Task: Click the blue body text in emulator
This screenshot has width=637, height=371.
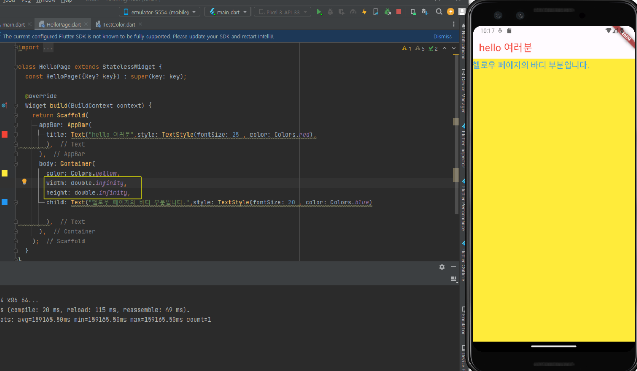Action: (531, 65)
